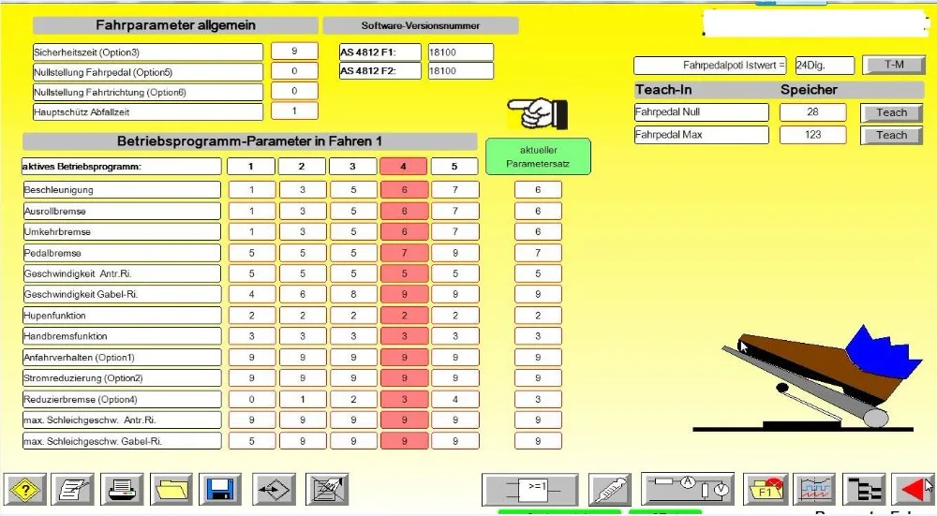Save parameters with the floppy disk icon
Image resolution: width=937 pixels, height=516 pixels.
click(x=220, y=490)
